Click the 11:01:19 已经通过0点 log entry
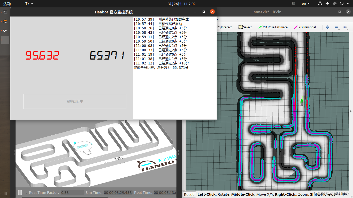Image resolution: width=353 pixels, height=198 pixels. coord(160,54)
